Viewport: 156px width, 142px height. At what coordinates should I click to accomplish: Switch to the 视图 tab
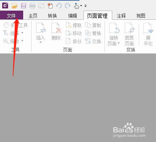coord(141,16)
